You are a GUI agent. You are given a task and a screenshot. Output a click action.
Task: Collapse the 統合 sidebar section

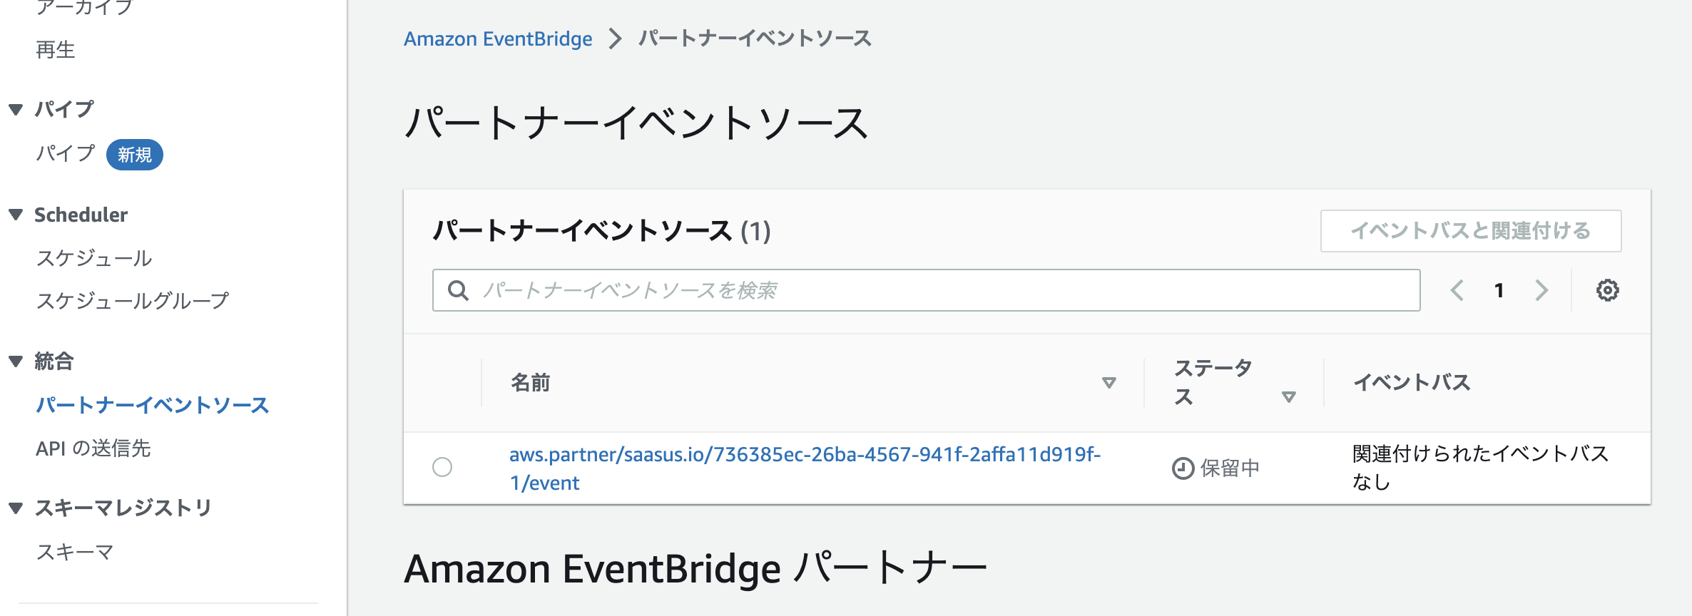pyautogui.click(x=16, y=361)
